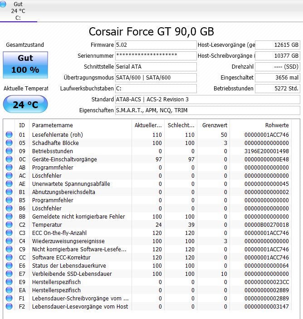The image size is (303, 319).
Task: Select orb beside Gemeldete nicht korrigierbare Fehler
Action: pyautogui.click(x=9, y=216)
